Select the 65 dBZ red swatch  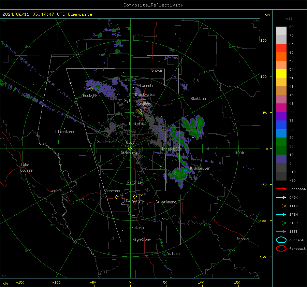coord(281,48)
